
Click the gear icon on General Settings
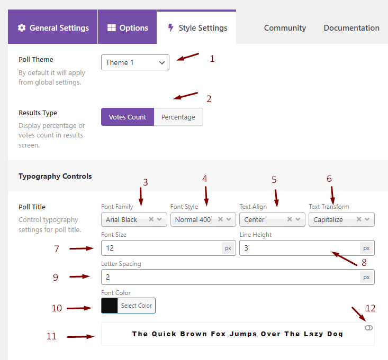22,28
